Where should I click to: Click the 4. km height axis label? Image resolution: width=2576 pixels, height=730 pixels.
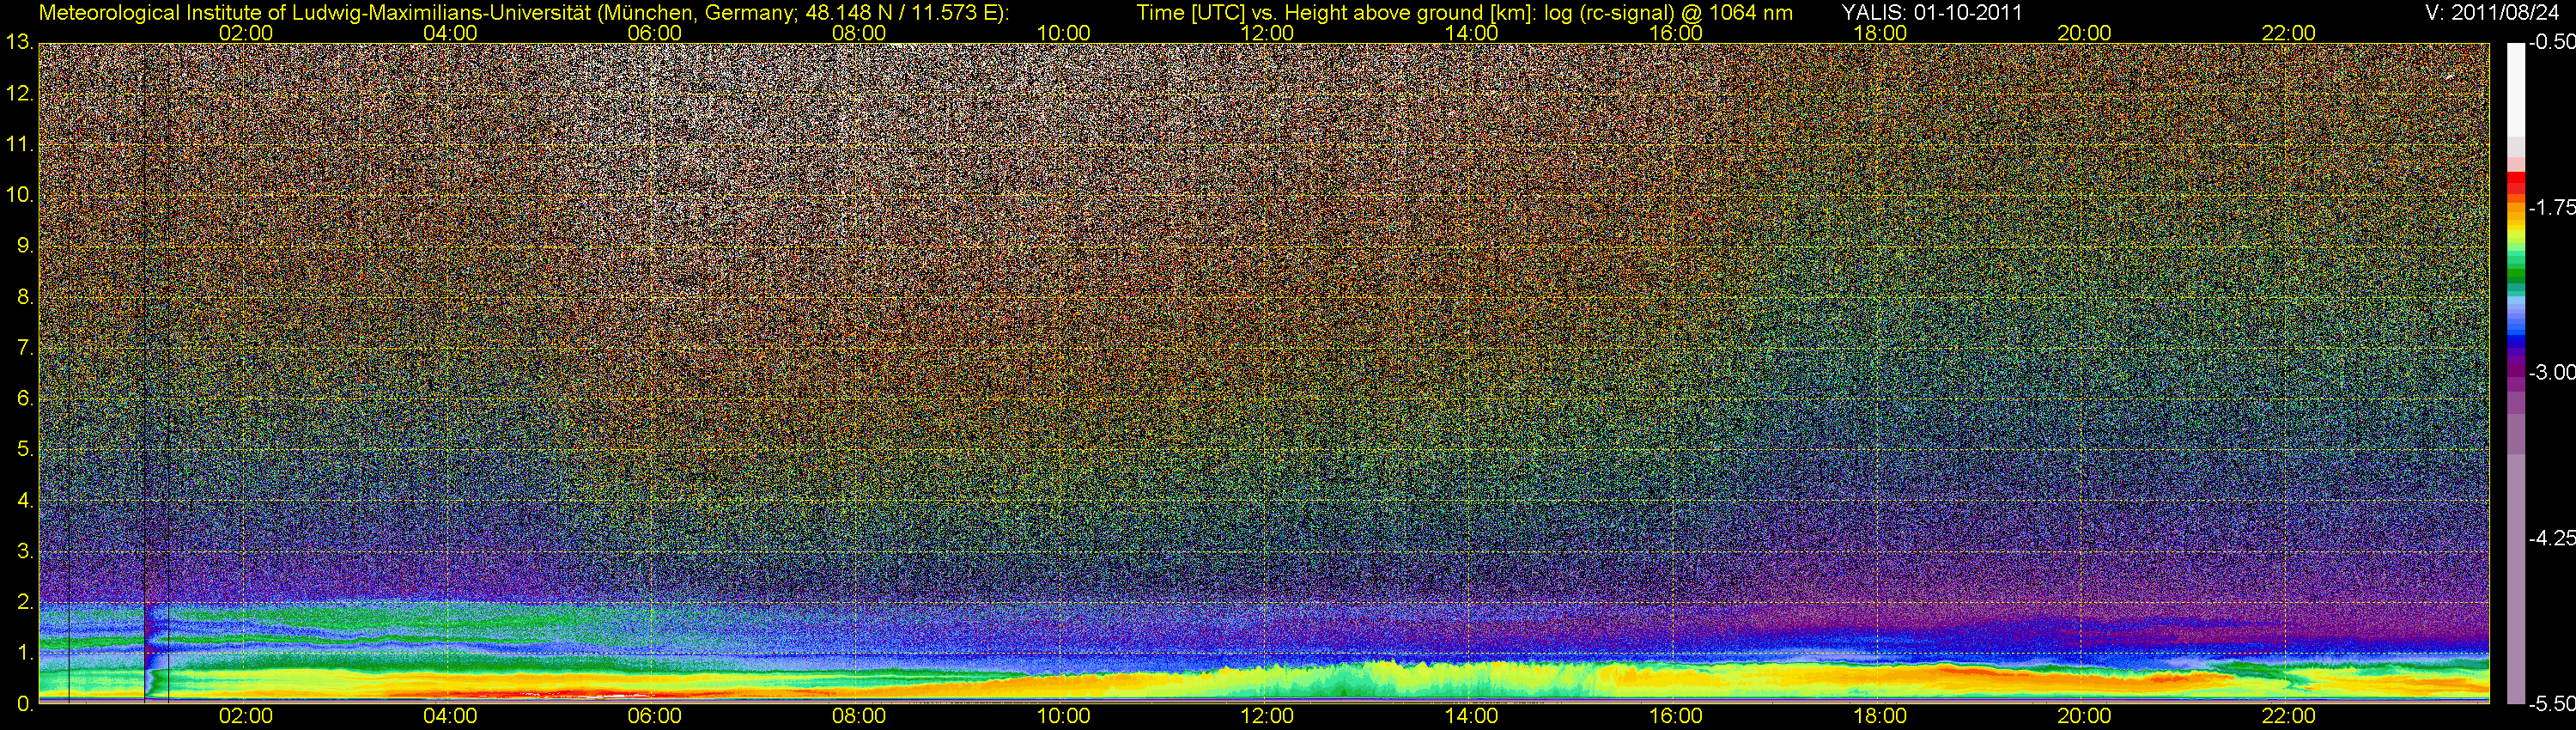25,500
